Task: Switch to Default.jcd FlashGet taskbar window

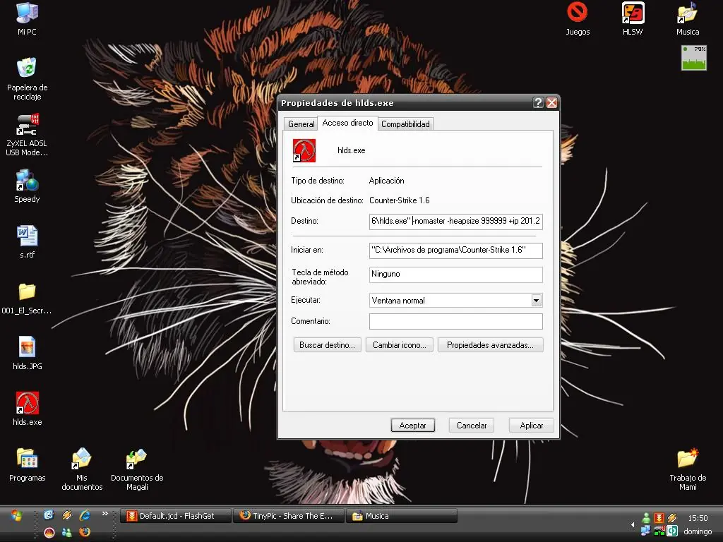Action: point(177,516)
